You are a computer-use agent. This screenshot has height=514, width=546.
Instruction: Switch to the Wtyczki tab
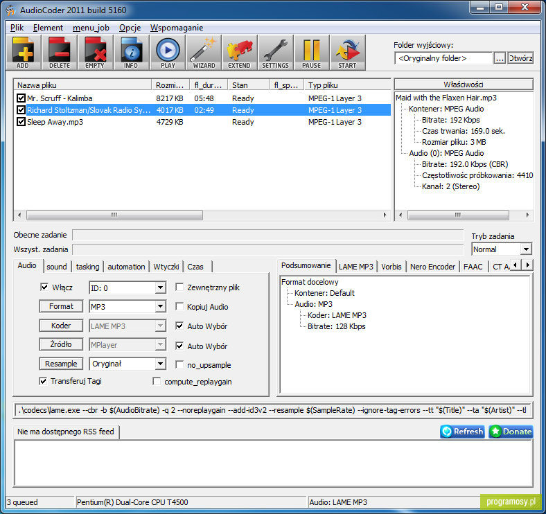click(166, 267)
